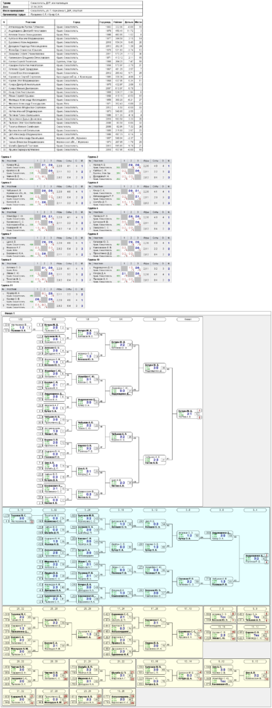Select the 1/4 round label in main bracket
The height and width of the screenshot is (708, 272).
122,319
